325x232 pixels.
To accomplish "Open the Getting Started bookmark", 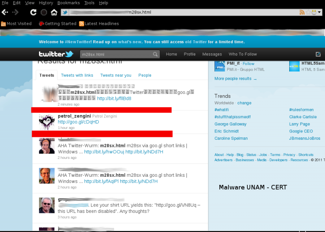I will pos(57,24).
